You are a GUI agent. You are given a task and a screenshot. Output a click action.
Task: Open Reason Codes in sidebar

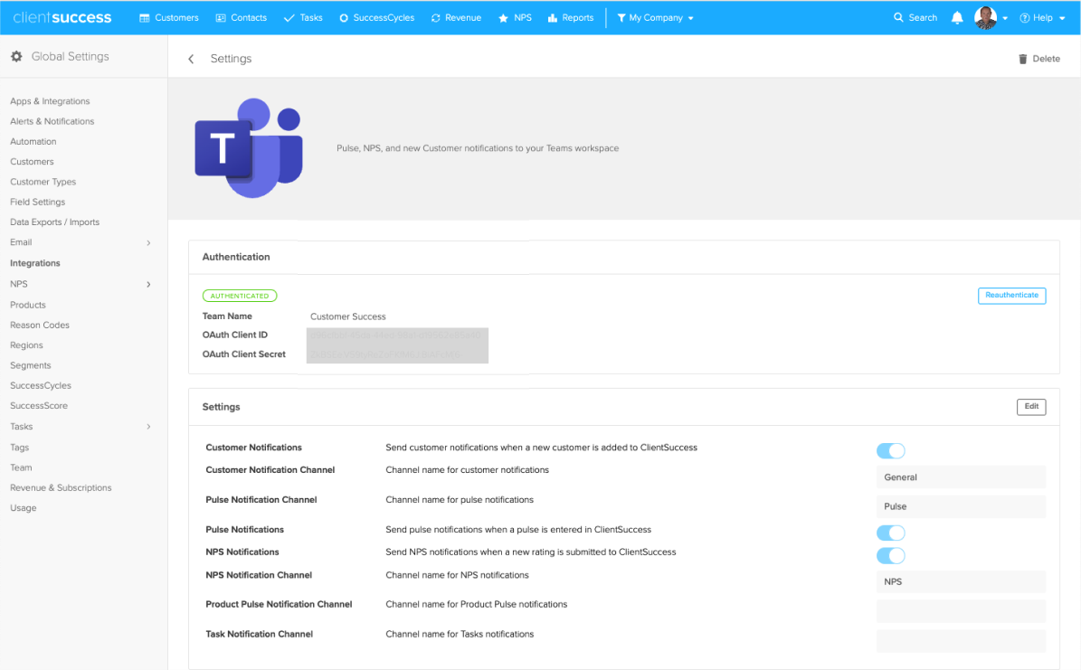(39, 326)
